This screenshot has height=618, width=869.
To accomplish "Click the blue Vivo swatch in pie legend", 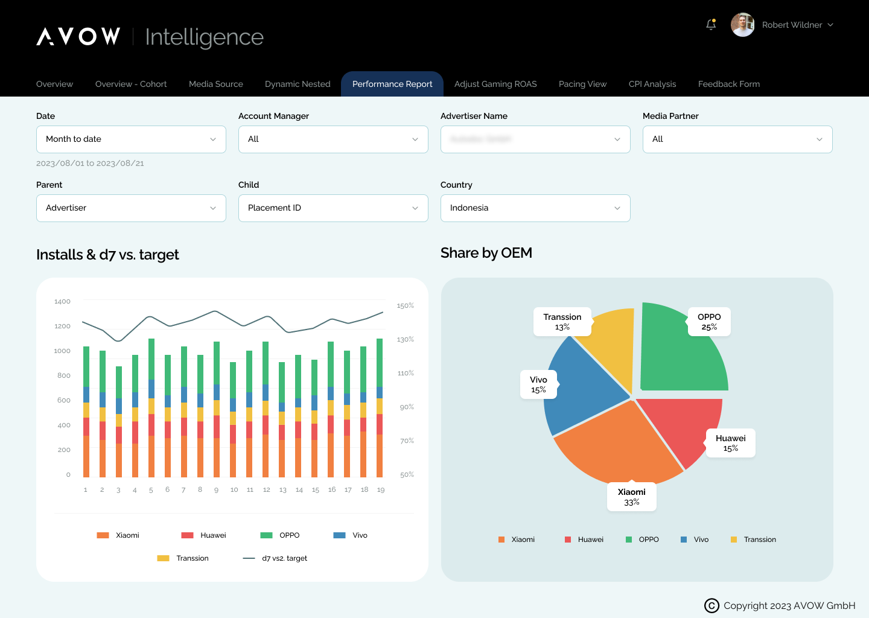I will coord(684,540).
